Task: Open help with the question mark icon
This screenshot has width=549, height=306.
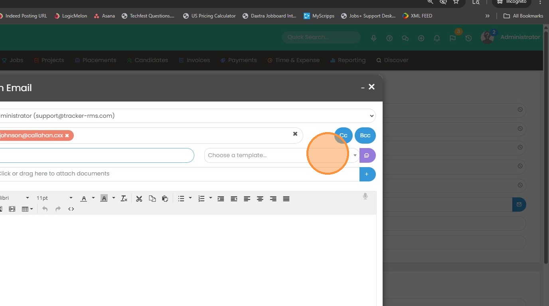Action: pyautogui.click(x=389, y=38)
